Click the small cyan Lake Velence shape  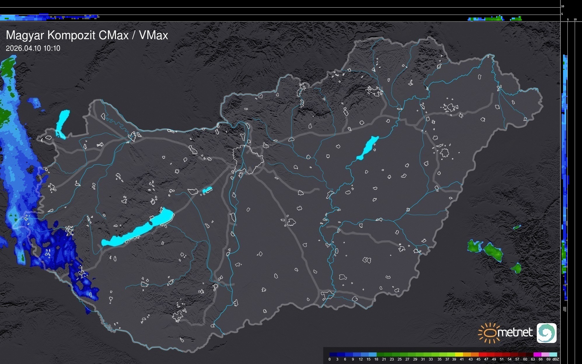[x=207, y=190]
